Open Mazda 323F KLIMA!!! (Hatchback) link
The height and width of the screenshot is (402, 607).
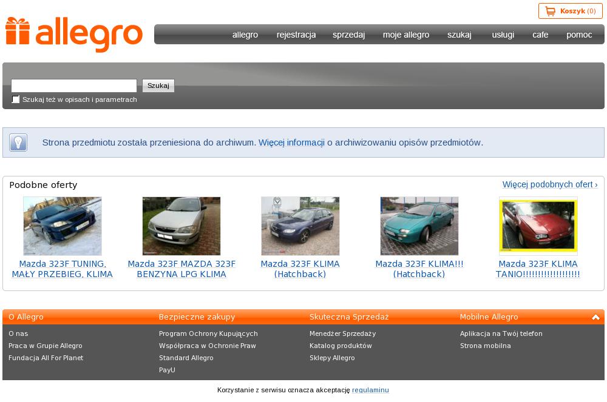[x=419, y=269]
